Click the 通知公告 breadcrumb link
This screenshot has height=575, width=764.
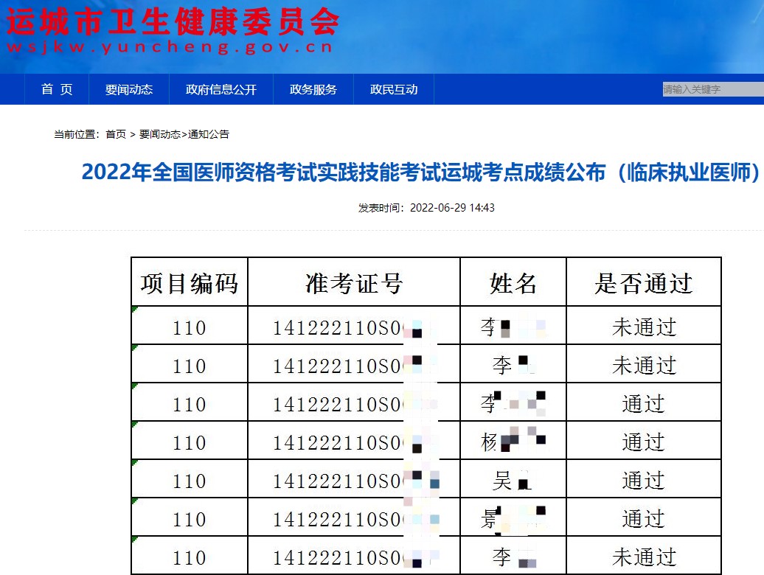coord(209,134)
